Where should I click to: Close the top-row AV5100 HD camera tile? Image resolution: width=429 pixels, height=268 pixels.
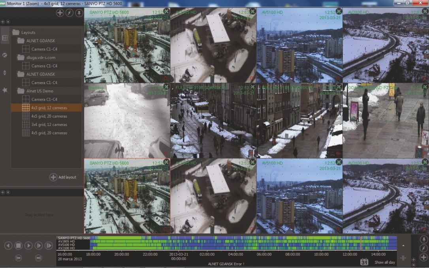click(x=339, y=11)
